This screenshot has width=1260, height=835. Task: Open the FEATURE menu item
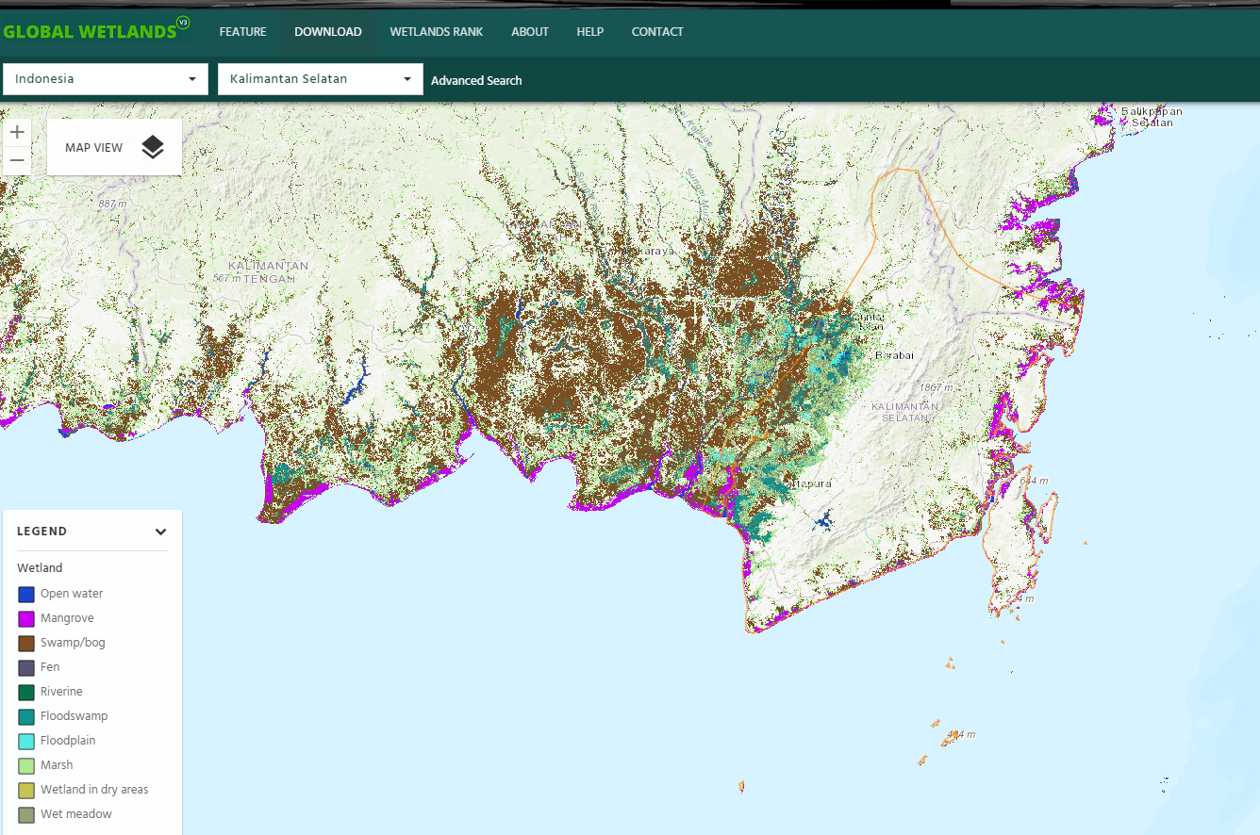pos(243,32)
